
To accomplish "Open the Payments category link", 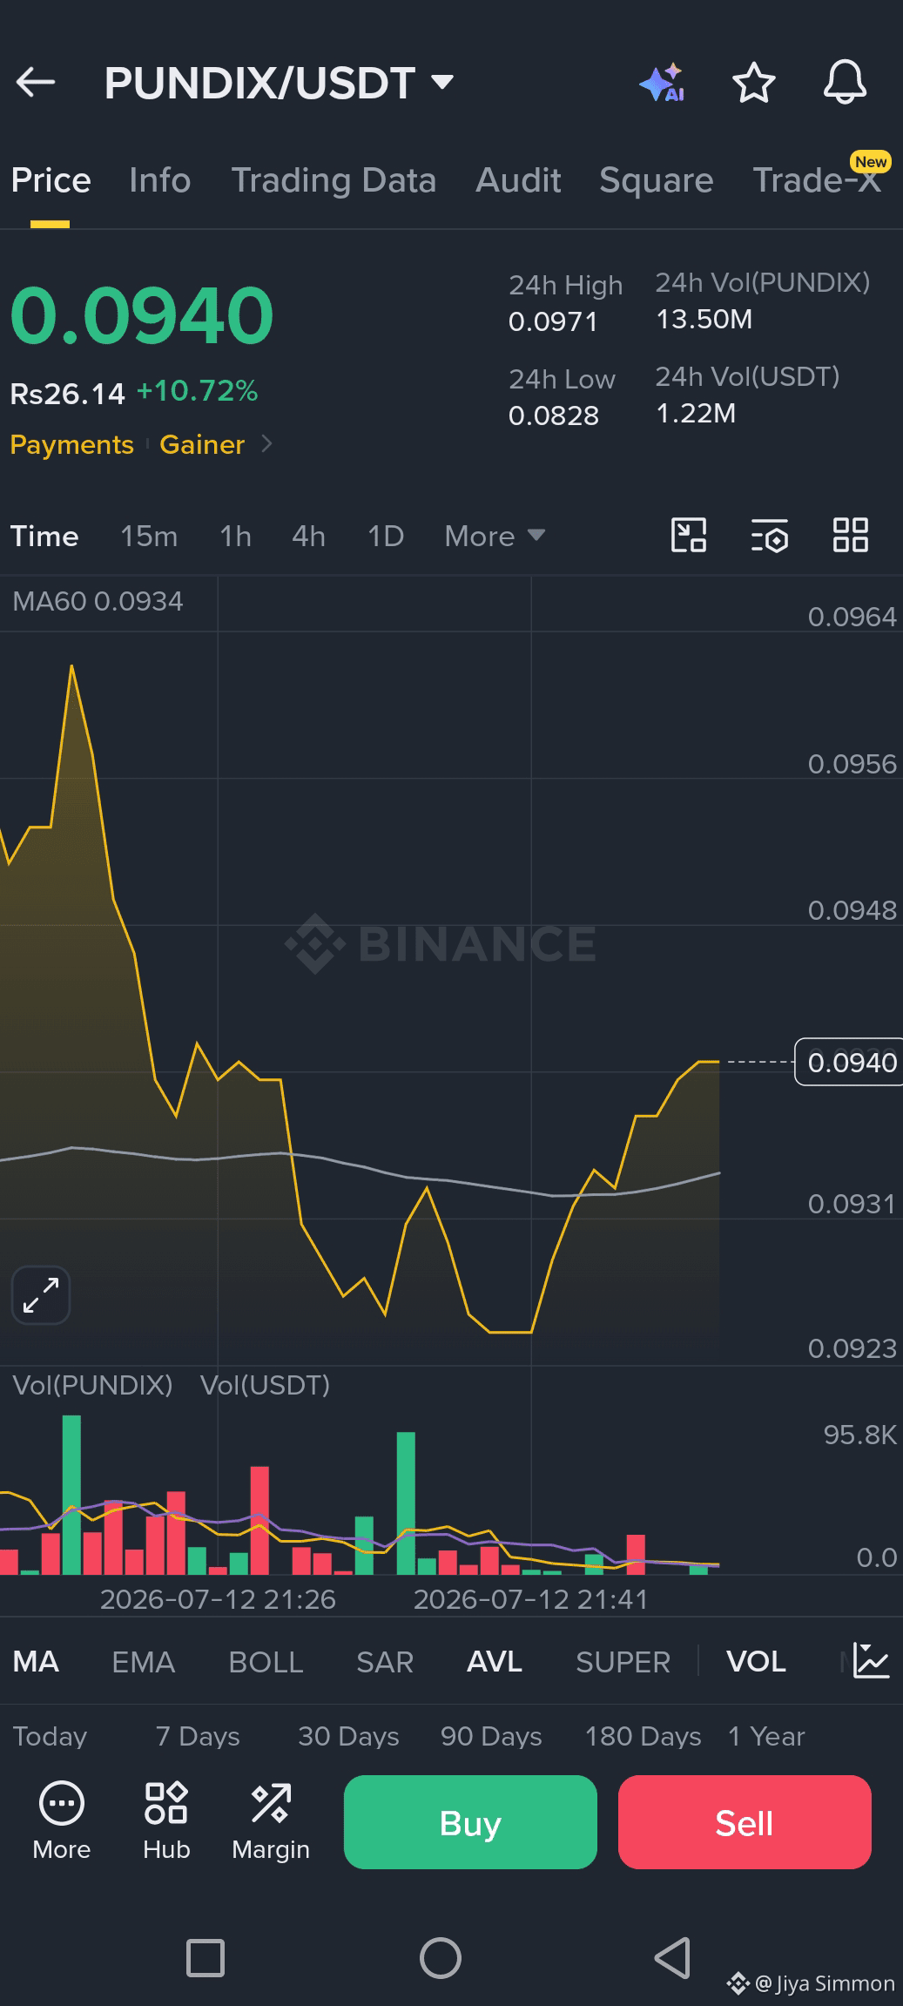I will click(x=71, y=444).
